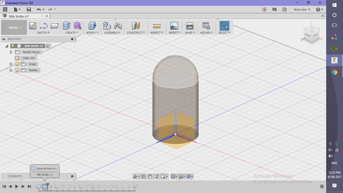Screen dimensions: 343x193
Task: Select the Pan hand tool
Action: tap(150, 176)
